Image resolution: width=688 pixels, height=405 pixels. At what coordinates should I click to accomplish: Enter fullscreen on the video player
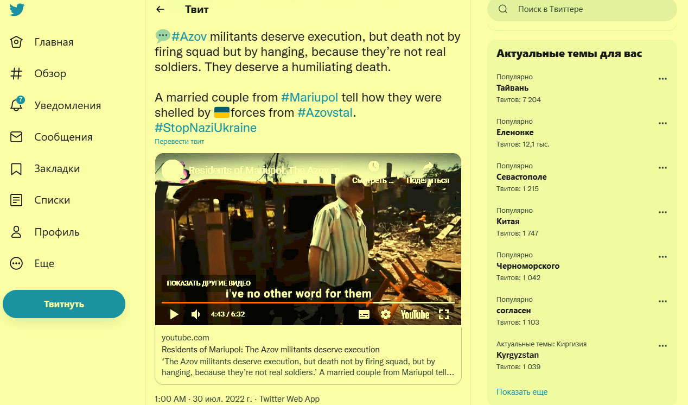(x=444, y=314)
